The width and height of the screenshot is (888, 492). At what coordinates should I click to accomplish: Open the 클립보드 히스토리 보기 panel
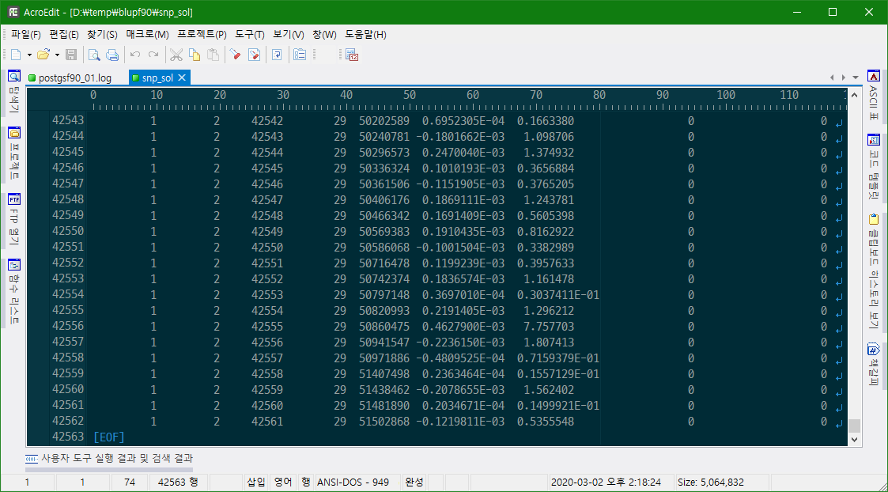pos(873,271)
